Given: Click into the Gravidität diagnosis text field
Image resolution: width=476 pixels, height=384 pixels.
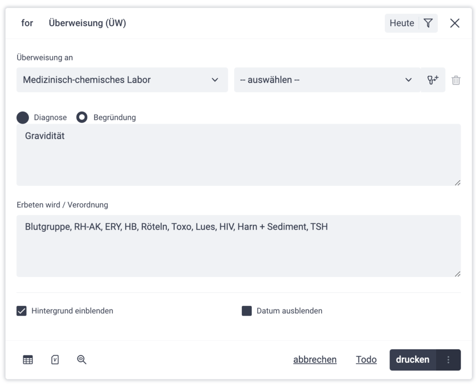Looking at the screenshot, I should 238,154.
